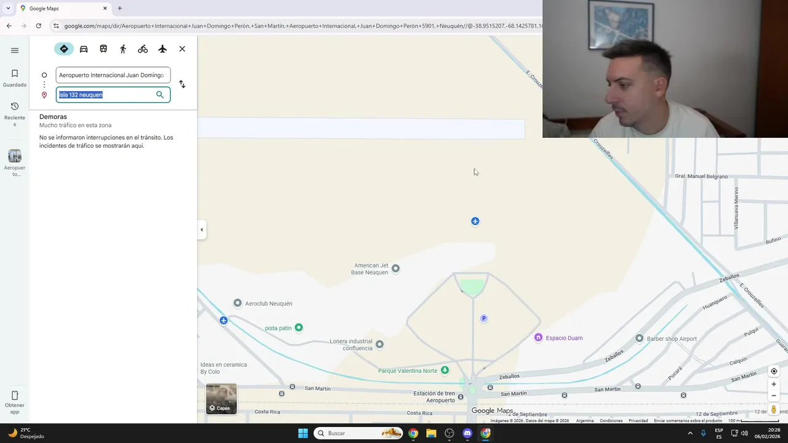The width and height of the screenshot is (788, 443).
Task: Open recent Aeropuerto thumbnail in sidebar
Action: (x=15, y=162)
